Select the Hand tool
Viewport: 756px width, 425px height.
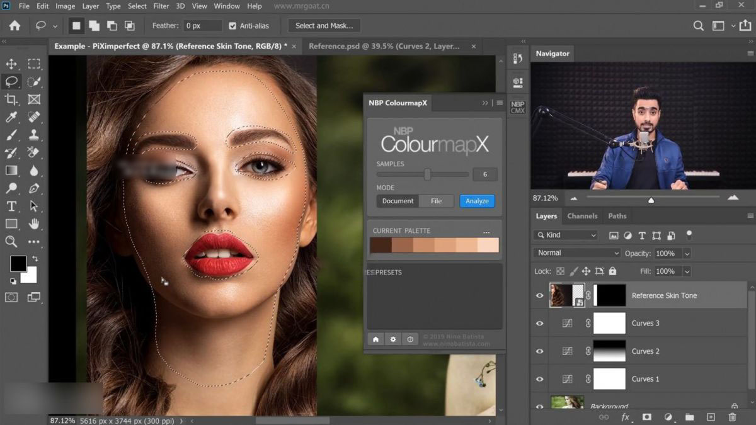pyautogui.click(x=34, y=224)
